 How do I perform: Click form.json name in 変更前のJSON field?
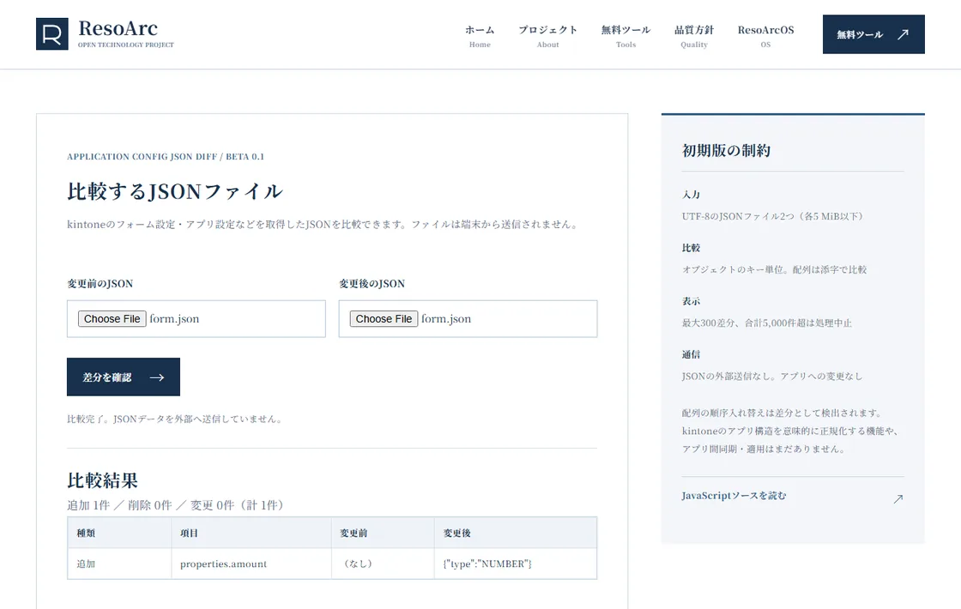[174, 318]
